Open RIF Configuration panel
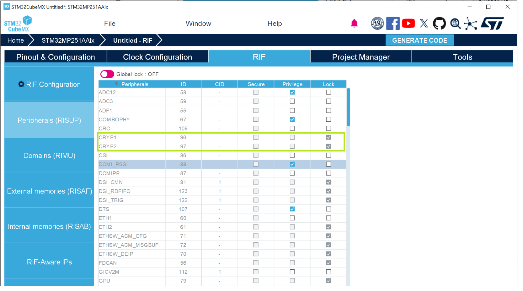This screenshot has width=523, height=291. (49, 84)
